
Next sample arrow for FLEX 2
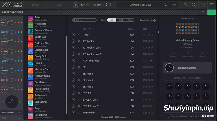(22, 22)
